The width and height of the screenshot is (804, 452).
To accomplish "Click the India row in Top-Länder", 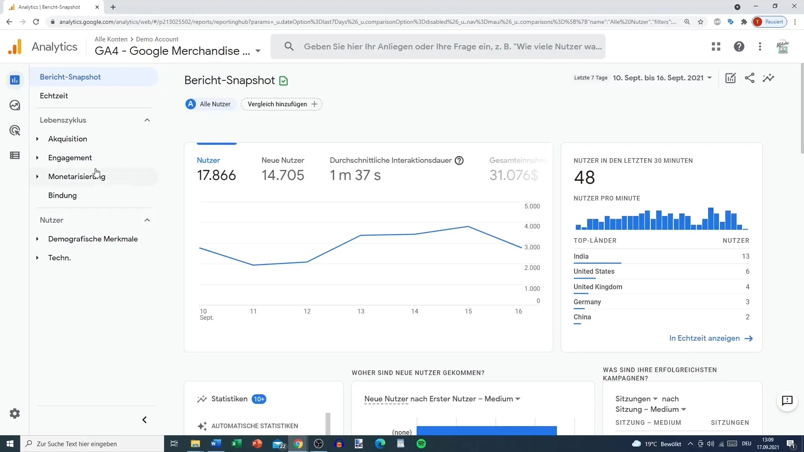I will tap(662, 256).
